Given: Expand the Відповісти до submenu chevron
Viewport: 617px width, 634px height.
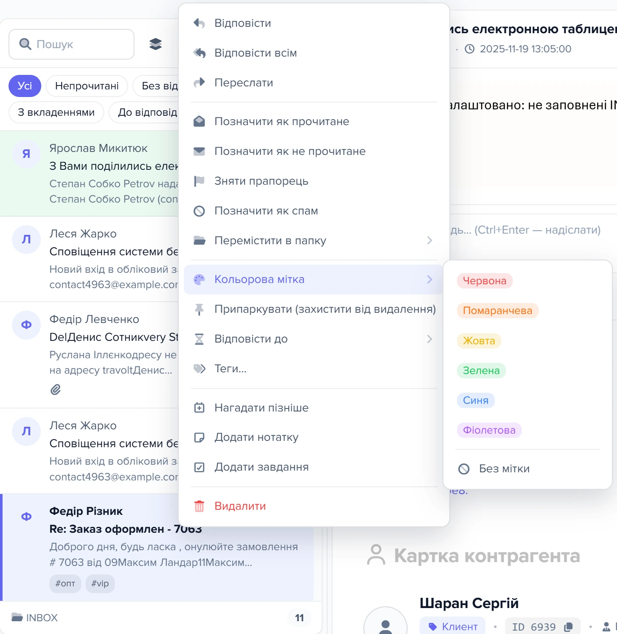Looking at the screenshot, I should pyautogui.click(x=430, y=339).
